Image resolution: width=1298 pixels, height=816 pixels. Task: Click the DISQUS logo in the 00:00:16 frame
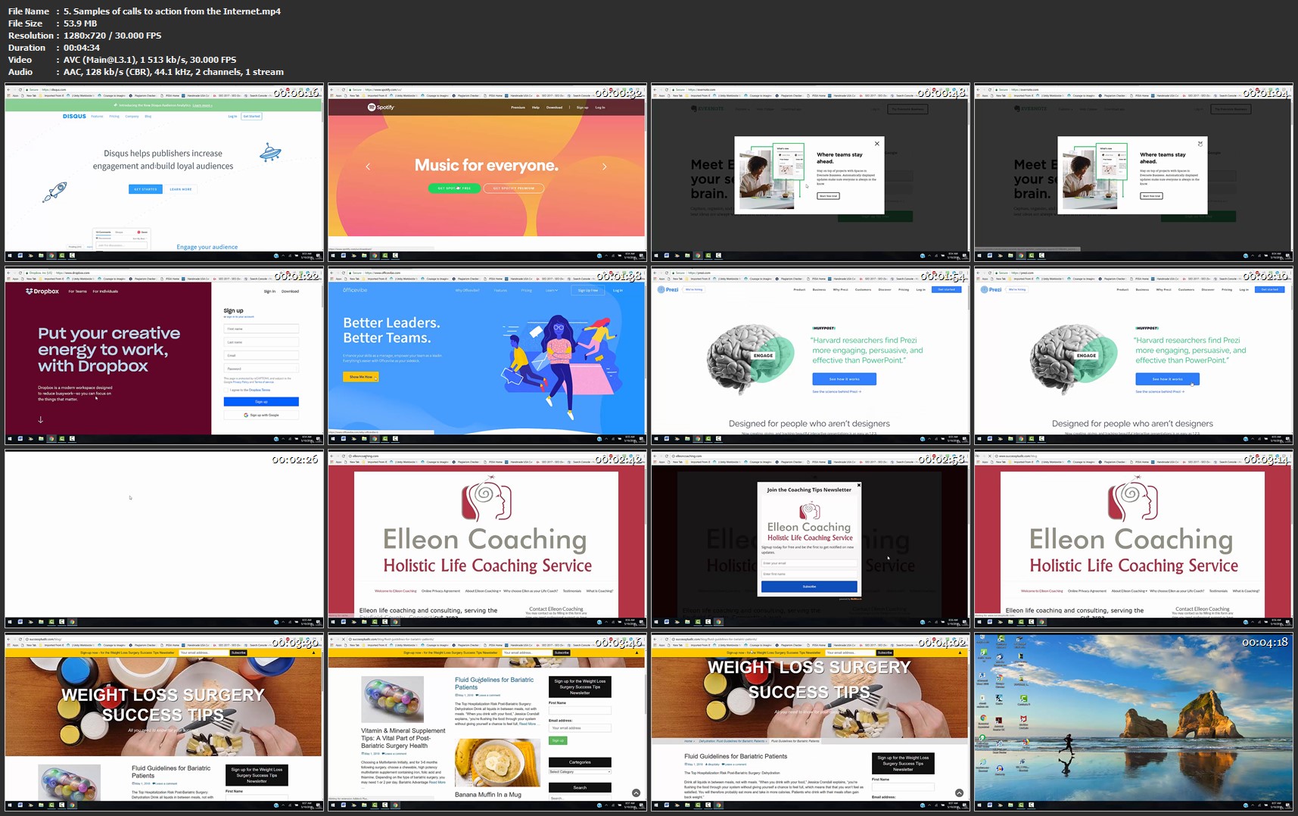pyautogui.click(x=74, y=117)
